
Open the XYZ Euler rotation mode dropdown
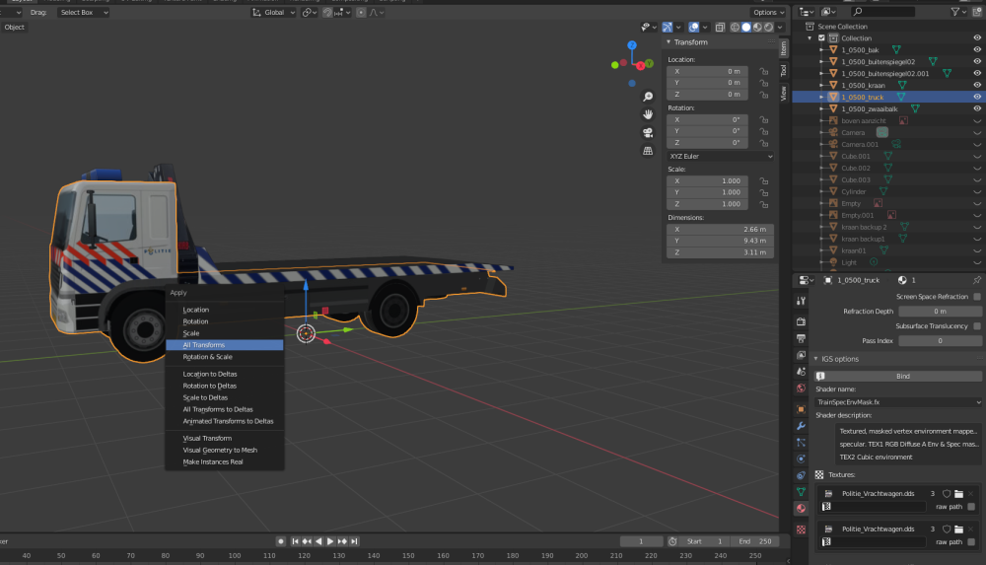(x=720, y=156)
